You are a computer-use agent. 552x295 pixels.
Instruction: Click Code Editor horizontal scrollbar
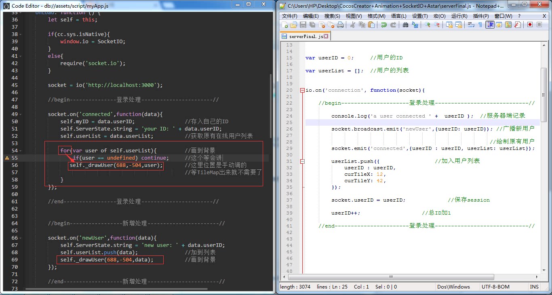pyautogui.click(x=116, y=289)
